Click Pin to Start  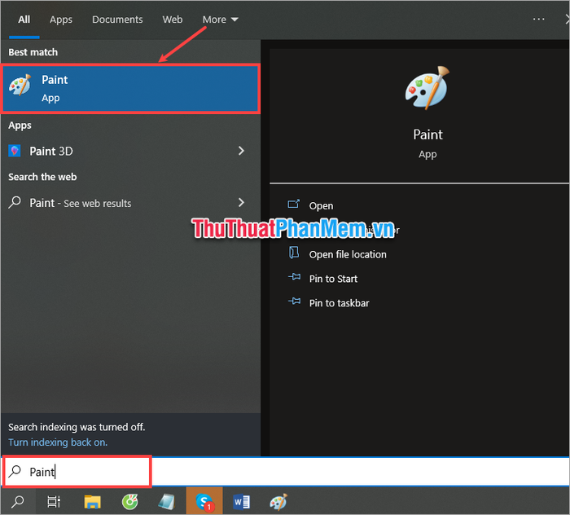333,279
